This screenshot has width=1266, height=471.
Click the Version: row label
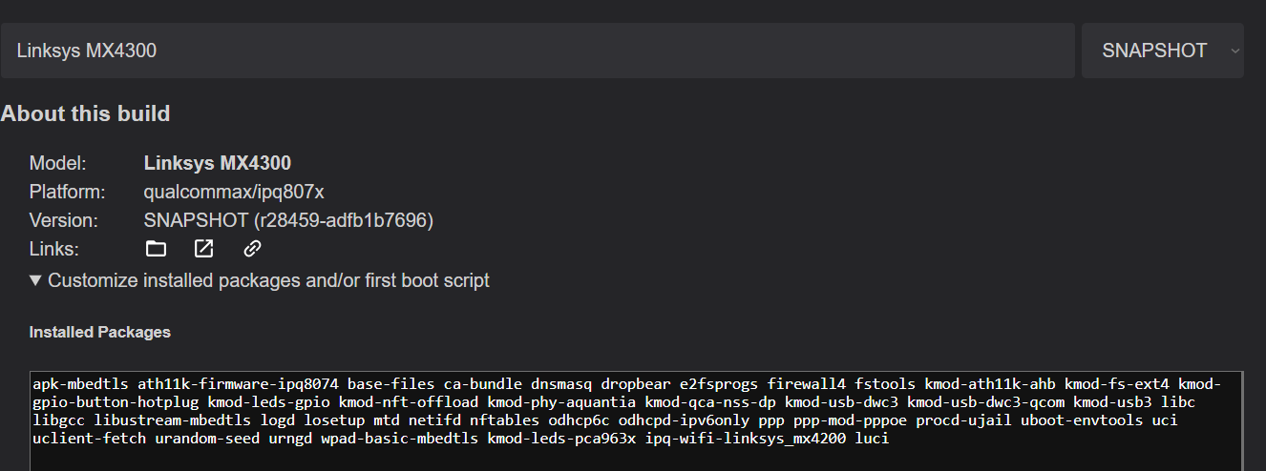[63, 220]
